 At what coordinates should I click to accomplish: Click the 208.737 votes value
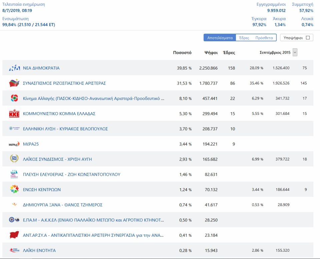(x=210, y=129)
